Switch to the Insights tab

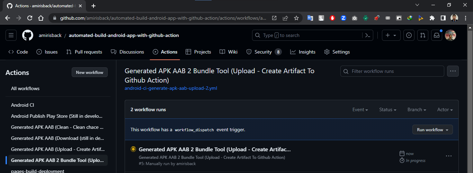[x=303, y=52]
